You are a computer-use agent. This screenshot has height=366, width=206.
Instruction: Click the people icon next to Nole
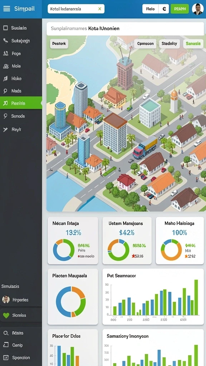pyautogui.click(x=6, y=66)
